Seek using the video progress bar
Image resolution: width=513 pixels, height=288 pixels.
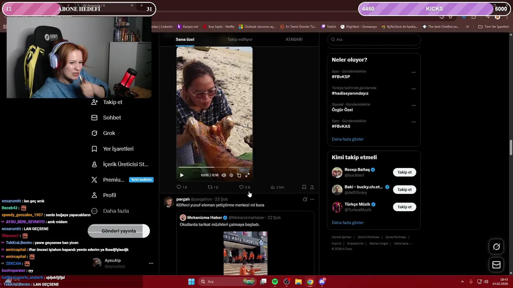click(x=214, y=167)
